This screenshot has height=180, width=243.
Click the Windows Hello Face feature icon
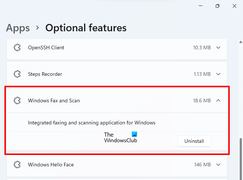tap(17, 165)
